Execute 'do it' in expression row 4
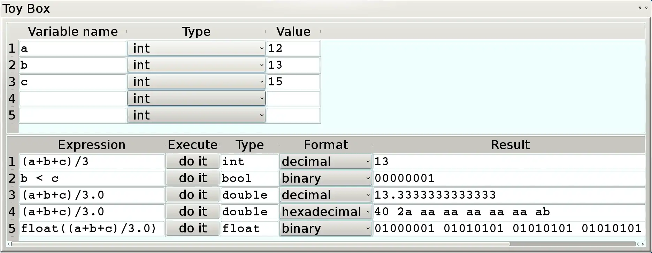The width and height of the screenshot is (652, 253). (193, 212)
